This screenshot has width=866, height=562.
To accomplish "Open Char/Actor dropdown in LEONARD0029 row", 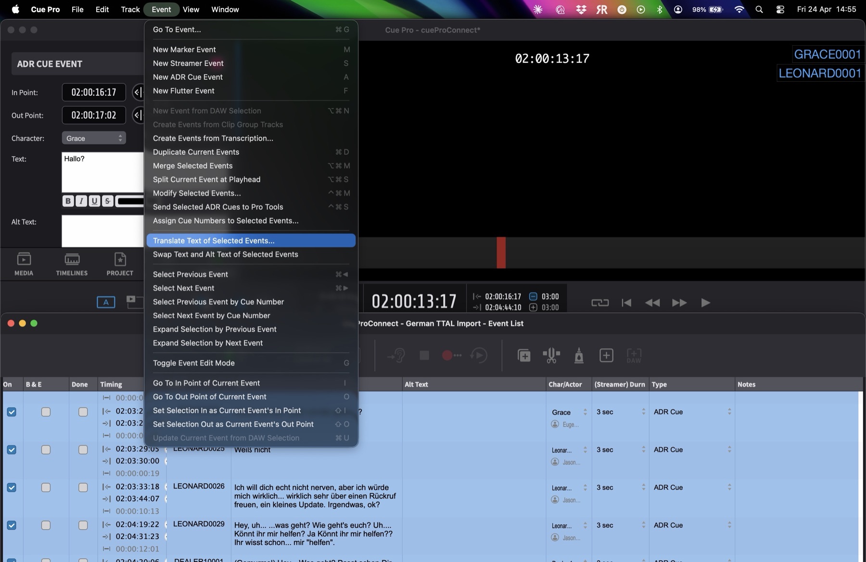I will (570, 525).
